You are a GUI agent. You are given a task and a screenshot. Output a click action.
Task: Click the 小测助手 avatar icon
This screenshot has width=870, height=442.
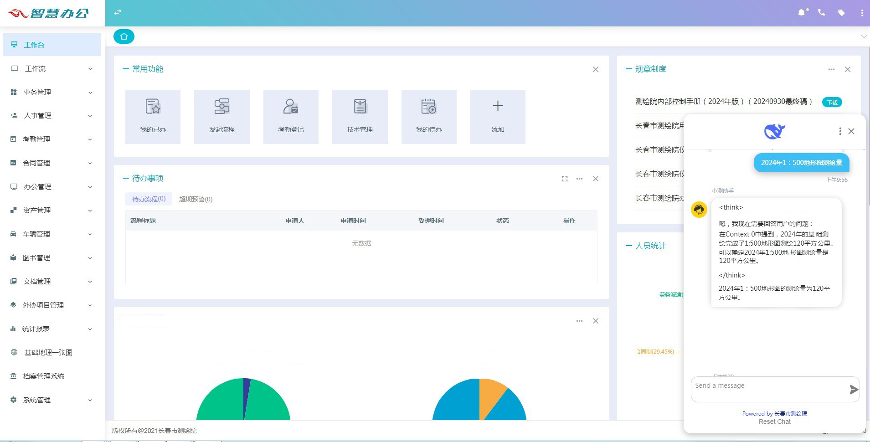tap(699, 210)
